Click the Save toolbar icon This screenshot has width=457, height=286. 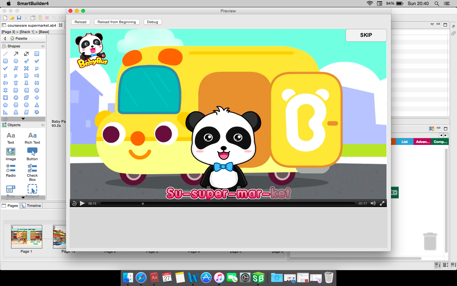click(19, 18)
